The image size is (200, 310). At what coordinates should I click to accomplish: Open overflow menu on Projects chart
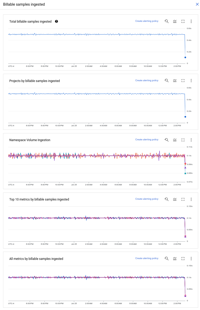[x=191, y=80]
